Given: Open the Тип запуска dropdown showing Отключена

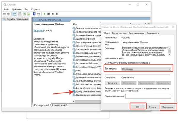Looking at the screenshot, I should tap(146, 69).
